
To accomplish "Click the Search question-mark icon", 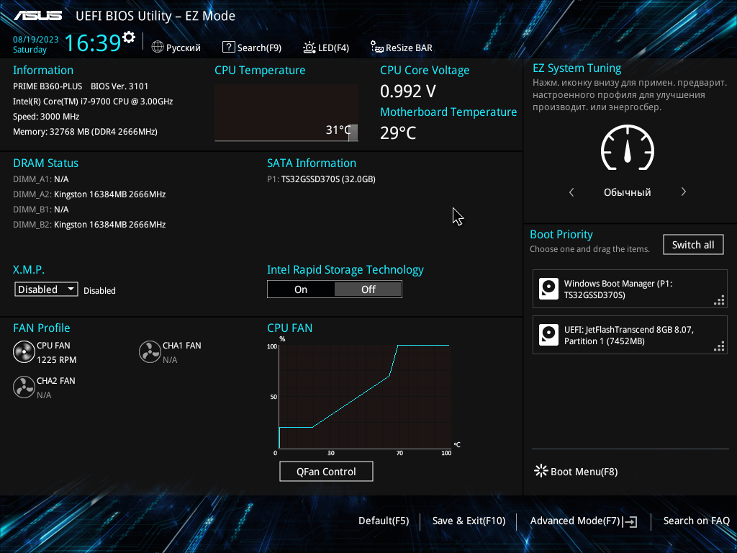I will point(228,47).
